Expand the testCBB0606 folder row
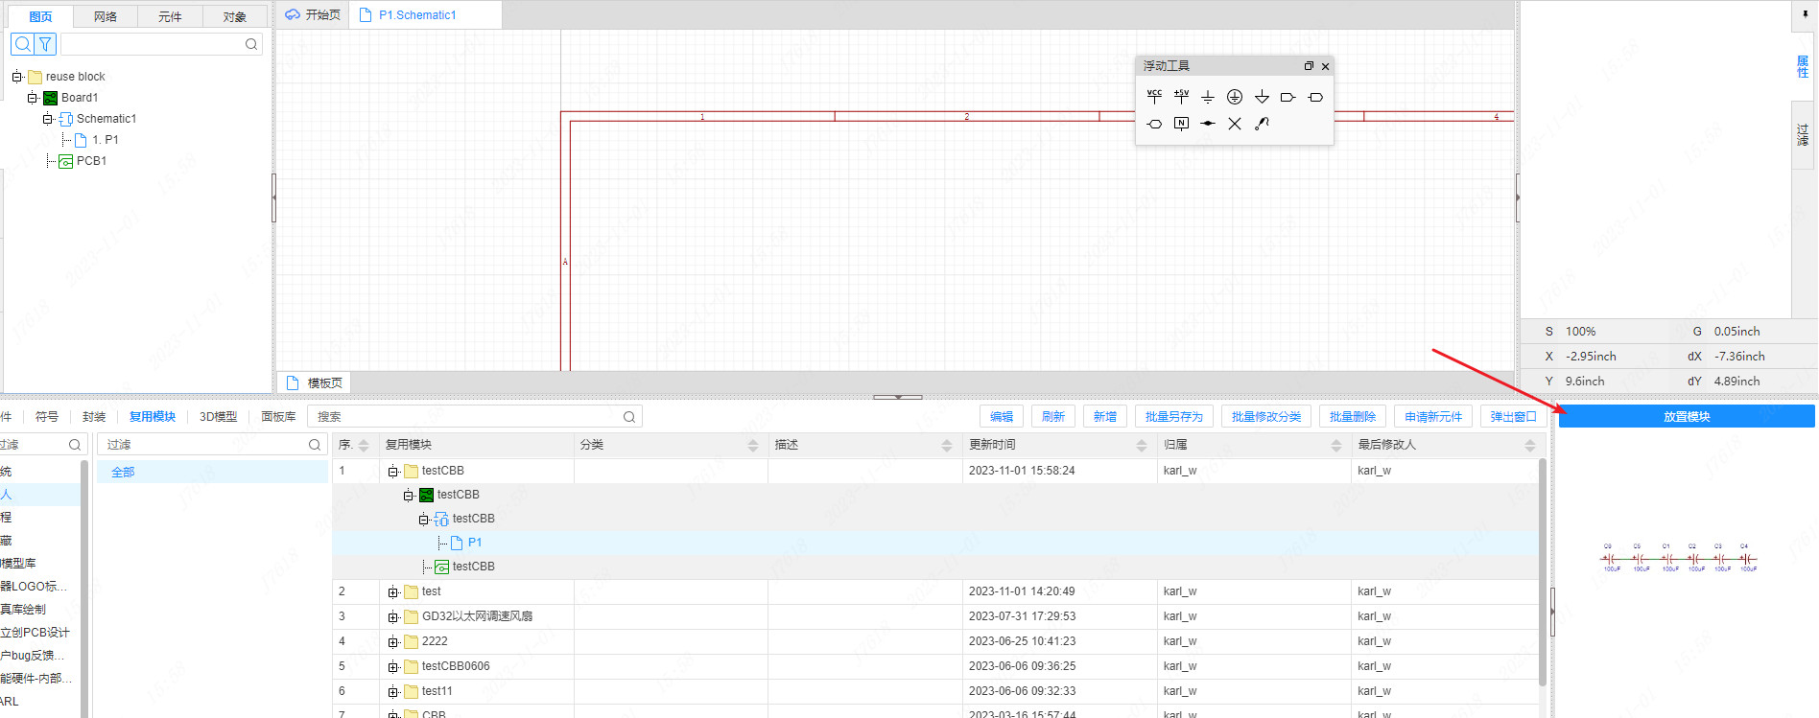1819x718 pixels. (x=392, y=667)
